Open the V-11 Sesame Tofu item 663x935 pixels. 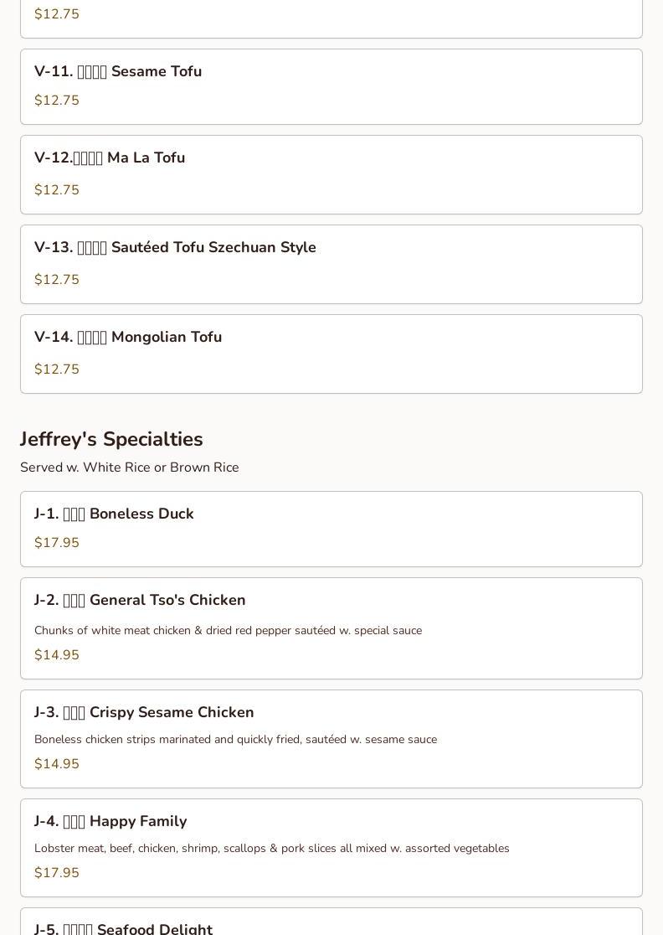[118, 72]
